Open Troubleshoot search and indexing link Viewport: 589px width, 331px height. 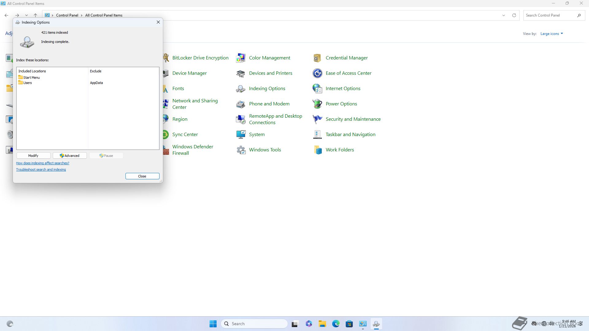point(41,169)
